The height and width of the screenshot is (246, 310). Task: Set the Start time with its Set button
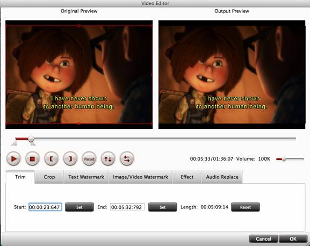pyautogui.click(x=80, y=207)
